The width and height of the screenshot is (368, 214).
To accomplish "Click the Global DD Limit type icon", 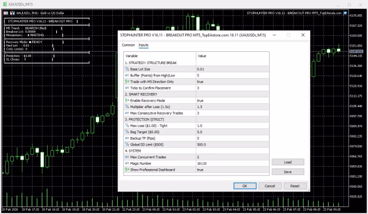I will tap(127, 144).
